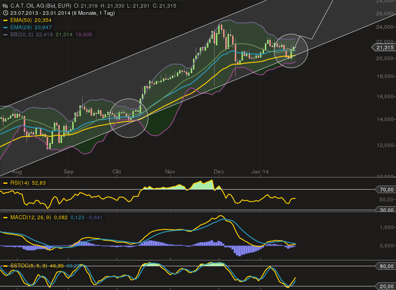Click the RSI 50,00 axis label
Viewport: 396px width, 290px height.
pyautogui.click(x=387, y=199)
